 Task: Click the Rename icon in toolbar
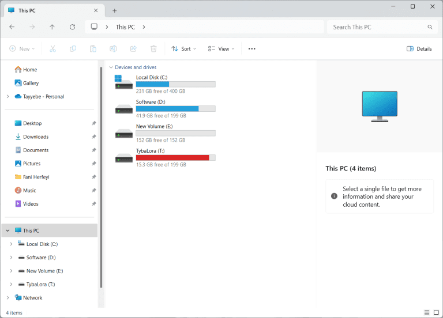(x=113, y=49)
